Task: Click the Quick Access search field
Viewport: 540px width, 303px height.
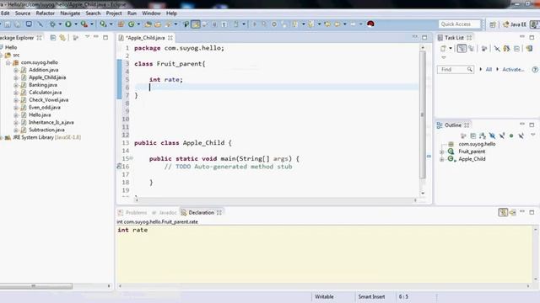Action: pyautogui.click(x=459, y=24)
